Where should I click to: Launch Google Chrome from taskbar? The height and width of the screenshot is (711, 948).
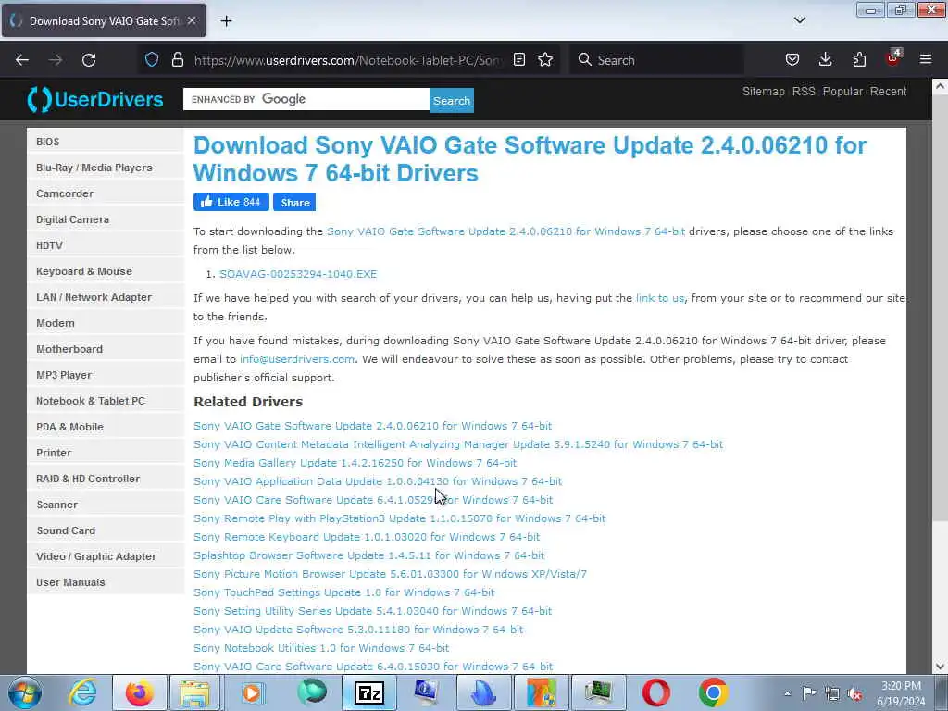[x=713, y=692]
